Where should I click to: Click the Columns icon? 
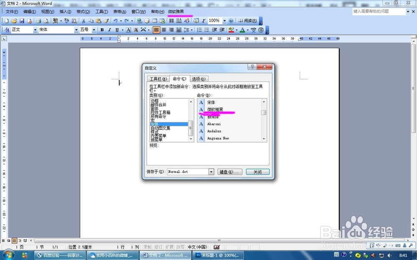point(171,21)
